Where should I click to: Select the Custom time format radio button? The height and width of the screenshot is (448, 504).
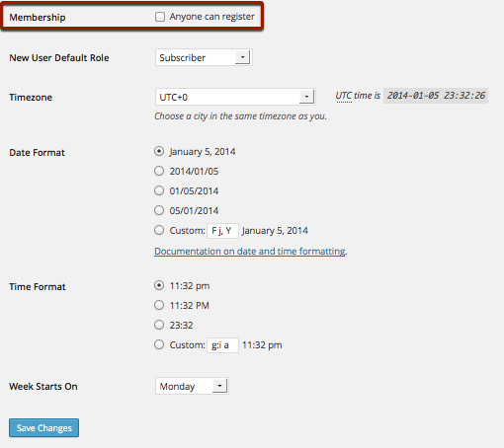click(x=159, y=344)
